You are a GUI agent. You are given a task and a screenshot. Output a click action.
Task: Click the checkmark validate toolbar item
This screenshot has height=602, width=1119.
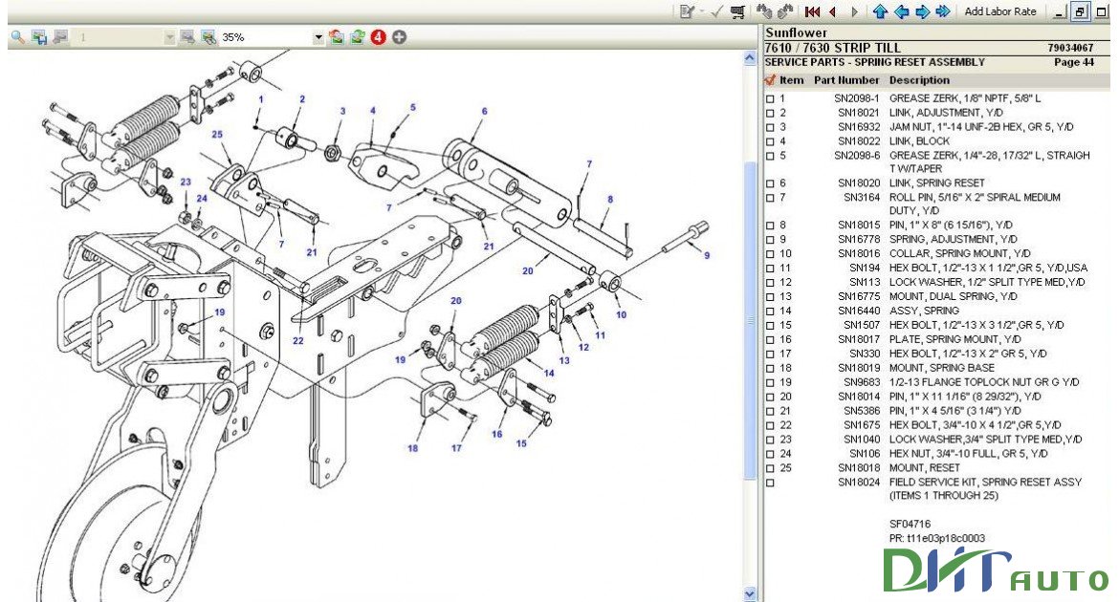click(715, 11)
